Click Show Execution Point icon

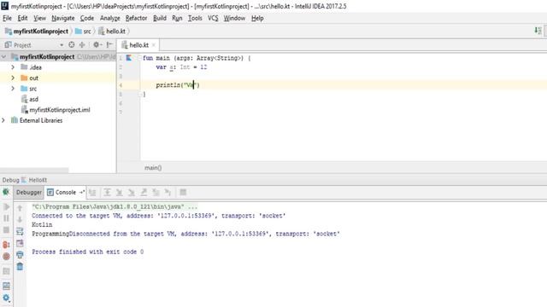coord(92,192)
